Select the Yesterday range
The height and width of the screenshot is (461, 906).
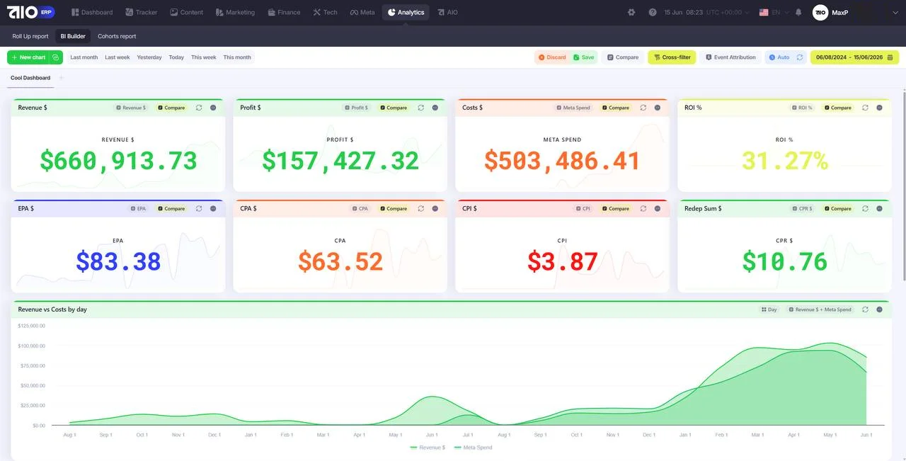tap(149, 57)
